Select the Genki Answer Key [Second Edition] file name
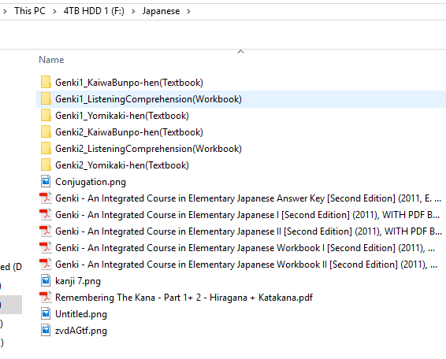This screenshot has height=359, width=446. coord(248,198)
